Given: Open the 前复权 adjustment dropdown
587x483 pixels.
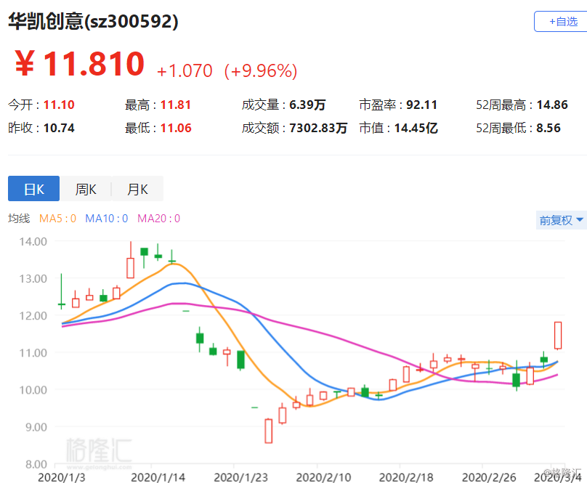Looking at the screenshot, I should (x=561, y=220).
